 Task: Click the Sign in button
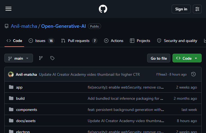coord(181,9)
